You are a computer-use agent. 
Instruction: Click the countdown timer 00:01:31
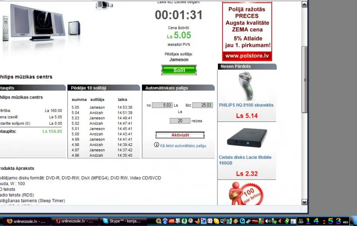[179, 15]
